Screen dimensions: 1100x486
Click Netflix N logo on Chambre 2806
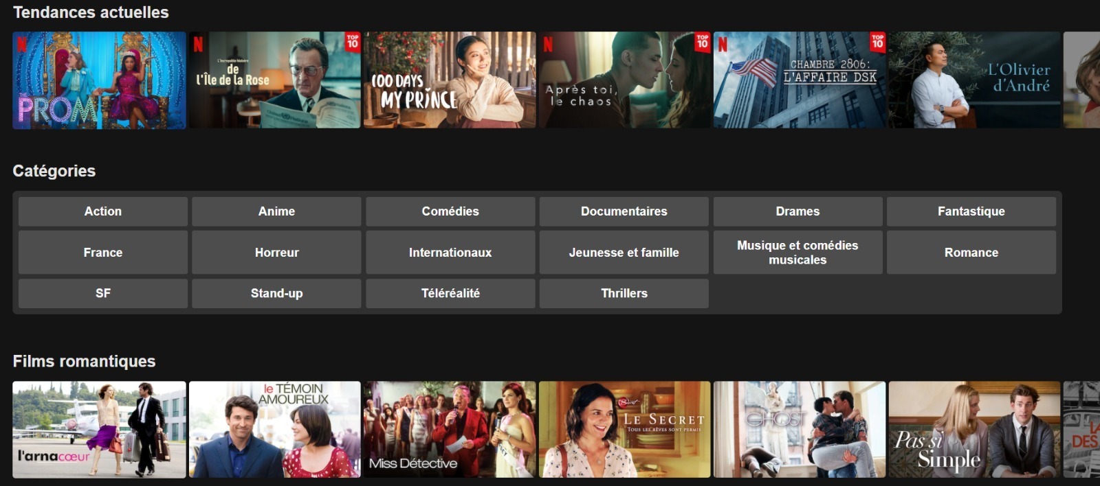tap(723, 45)
